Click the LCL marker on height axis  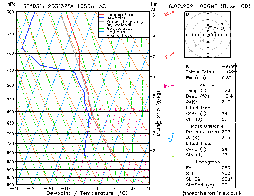coord(157,122)
